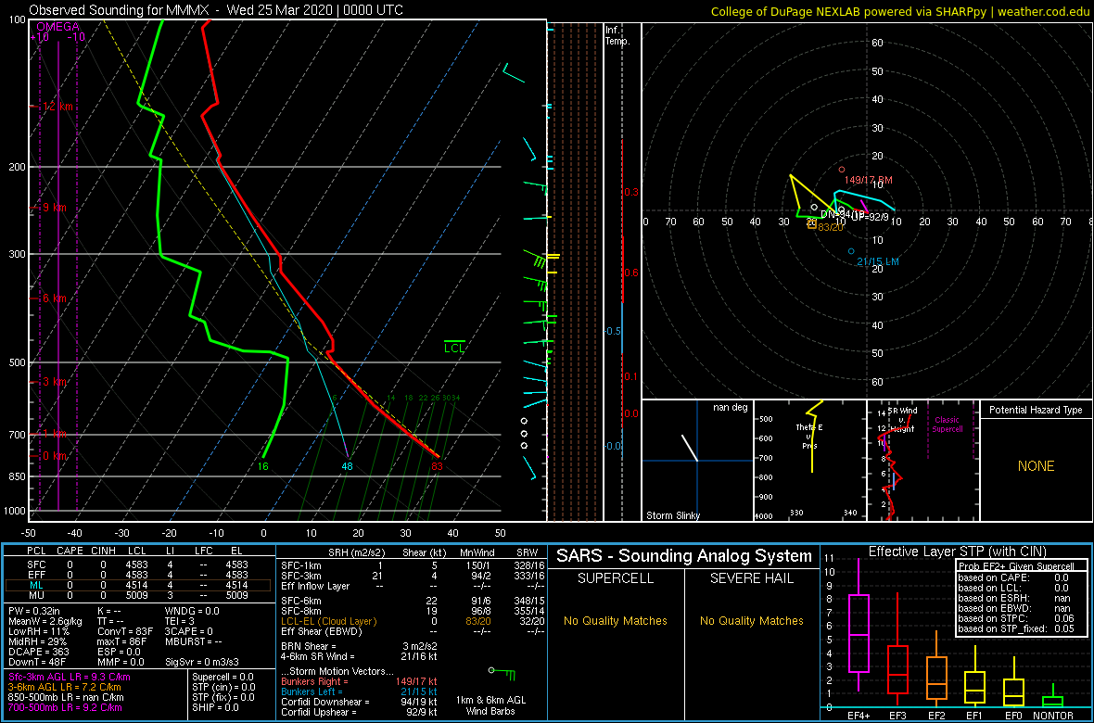
Task: Click the Storm Slinky panel label
Action: tap(672, 515)
